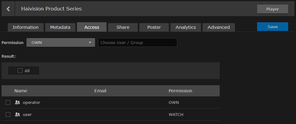Screen dimensions: 296x124
Task: Switch to the Advanced tab
Action: click(x=218, y=27)
